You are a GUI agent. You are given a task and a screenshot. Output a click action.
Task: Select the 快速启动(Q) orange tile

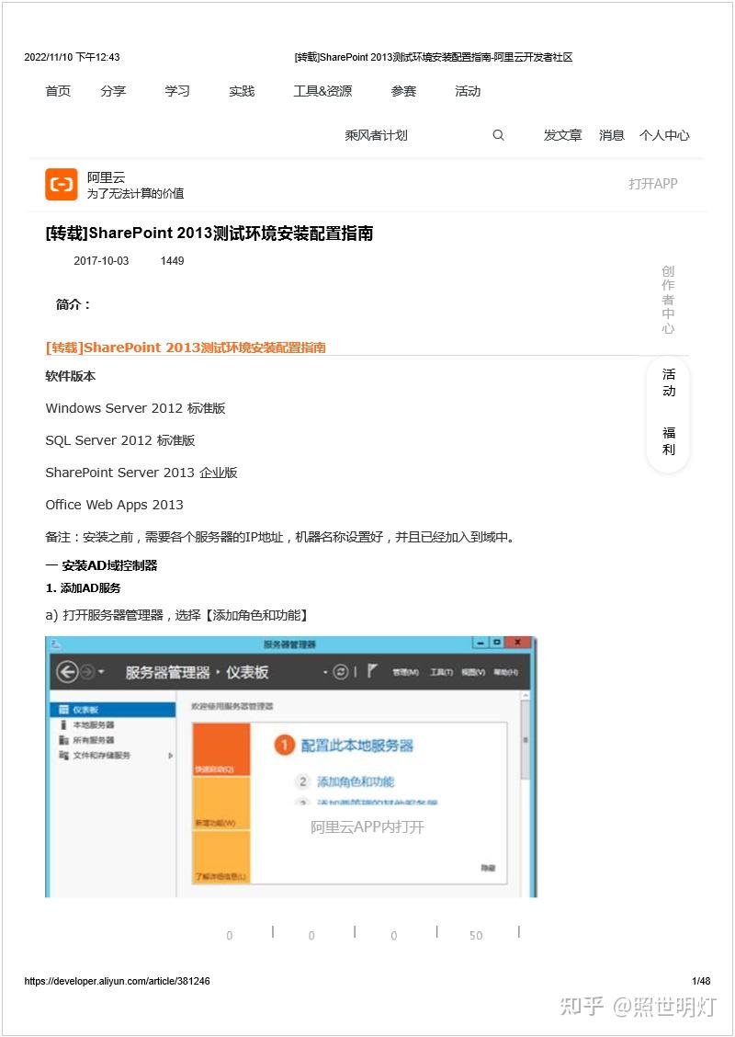(x=221, y=748)
